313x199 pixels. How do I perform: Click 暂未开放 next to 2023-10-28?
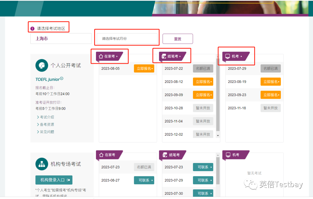coord(203,108)
